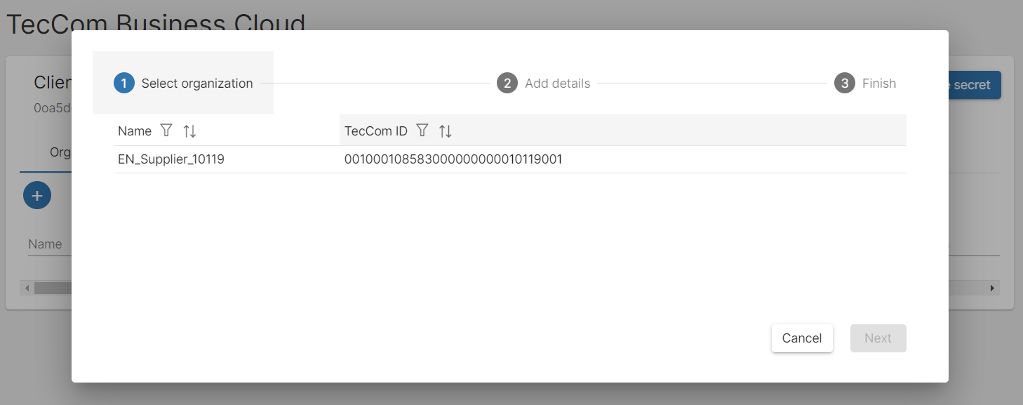Click the Name search field behind the dialog
1023x405 pixels.
click(44, 244)
